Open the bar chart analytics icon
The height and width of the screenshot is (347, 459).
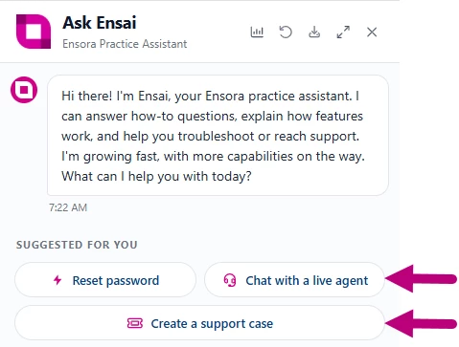pos(257,33)
